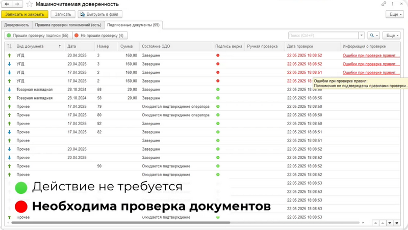Click the forward navigation arrow
This screenshot has height=230, width=408.
[18, 4]
